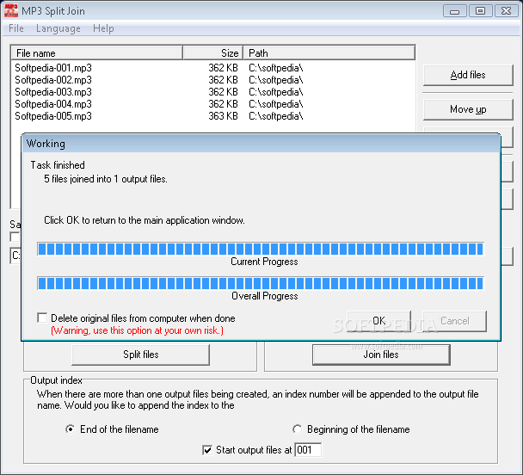Click the 'Task finished' status text
This screenshot has height=475, width=523.
click(58, 165)
